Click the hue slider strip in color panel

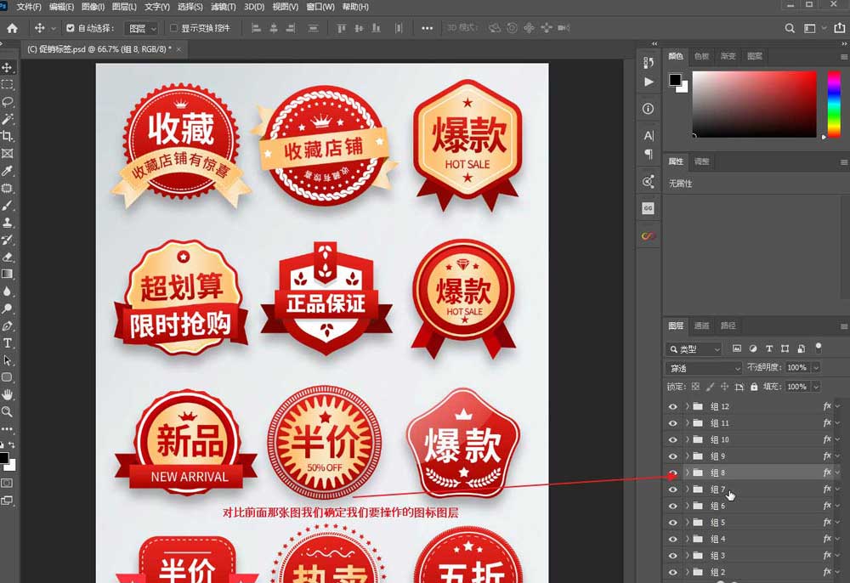click(x=833, y=103)
